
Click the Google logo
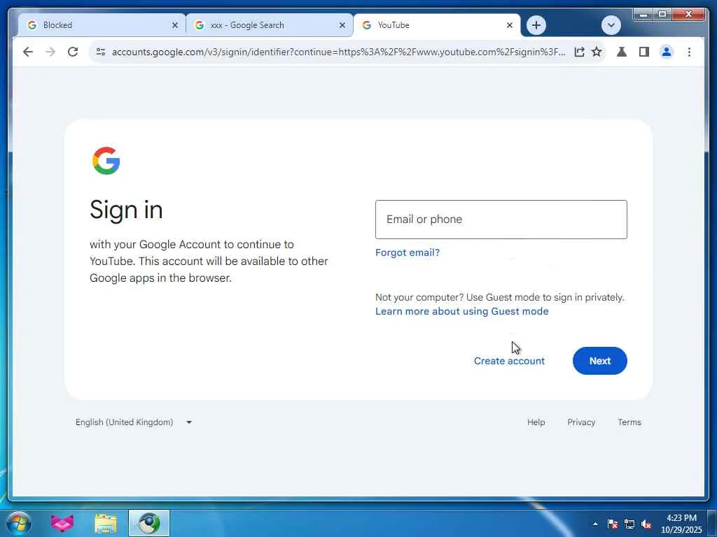click(106, 161)
